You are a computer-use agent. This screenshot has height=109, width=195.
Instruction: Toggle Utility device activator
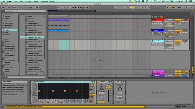(x=115, y=82)
